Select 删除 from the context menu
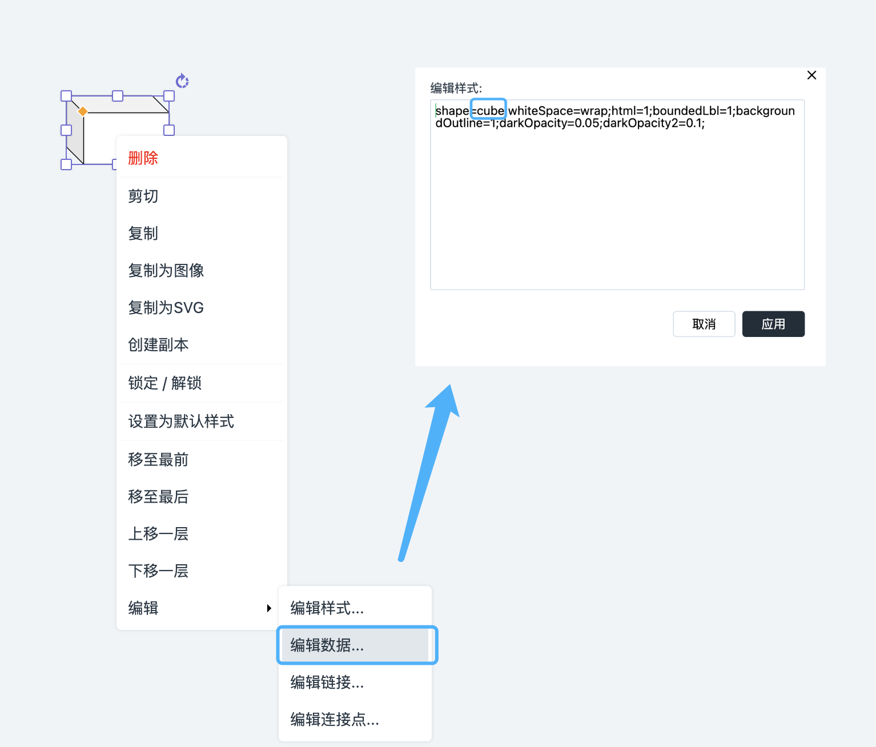 [x=143, y=158]
